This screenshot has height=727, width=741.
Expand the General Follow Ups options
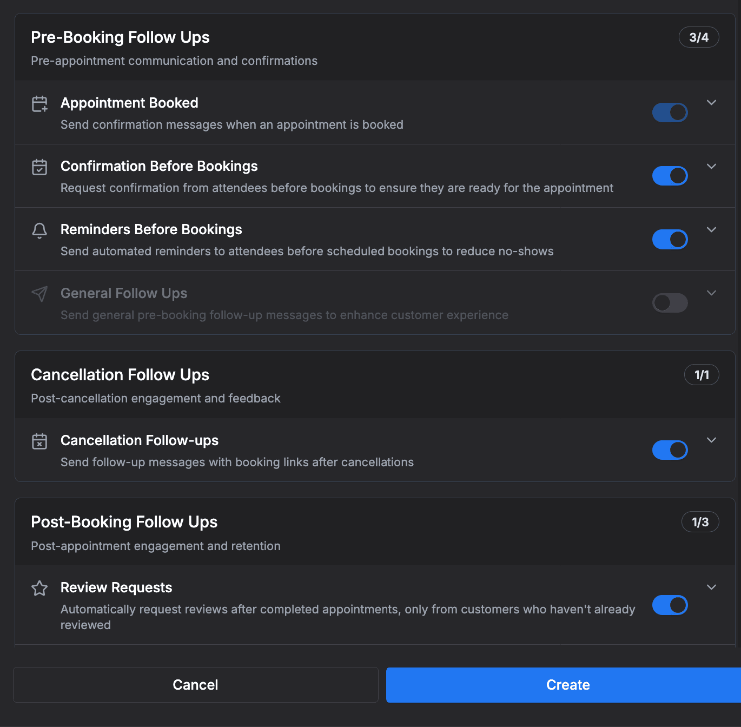[x=711, y=293]
